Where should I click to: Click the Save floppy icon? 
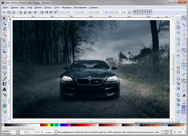[178, 27]
